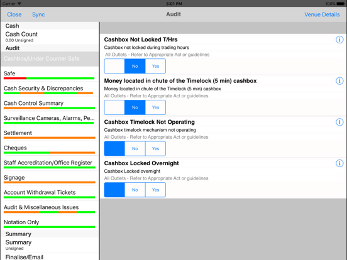The width and height of the screenshot is (347, 260).
Task: Show info for Cashbox Timelock Not Operating
Action: (339, 122)
